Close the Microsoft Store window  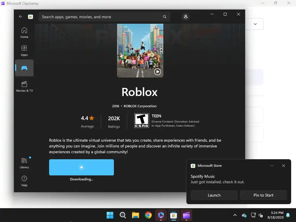pyautogui.click(x=238, y=14)
